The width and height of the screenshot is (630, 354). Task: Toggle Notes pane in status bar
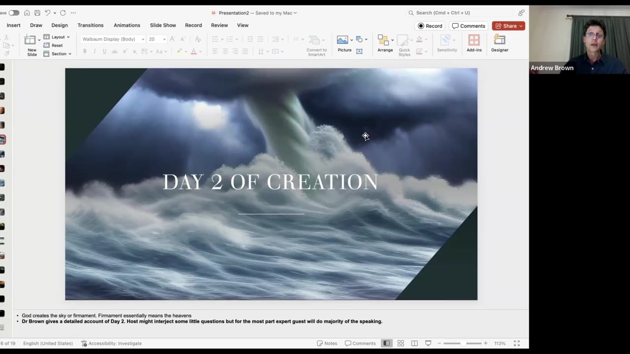click(327, 343)
